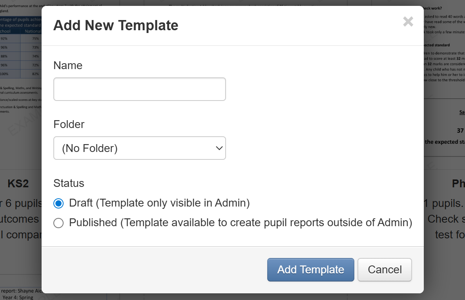Screen dimensions: 465x300
Task: Select the Draft status radio button
Action: (x=58, y=203)
